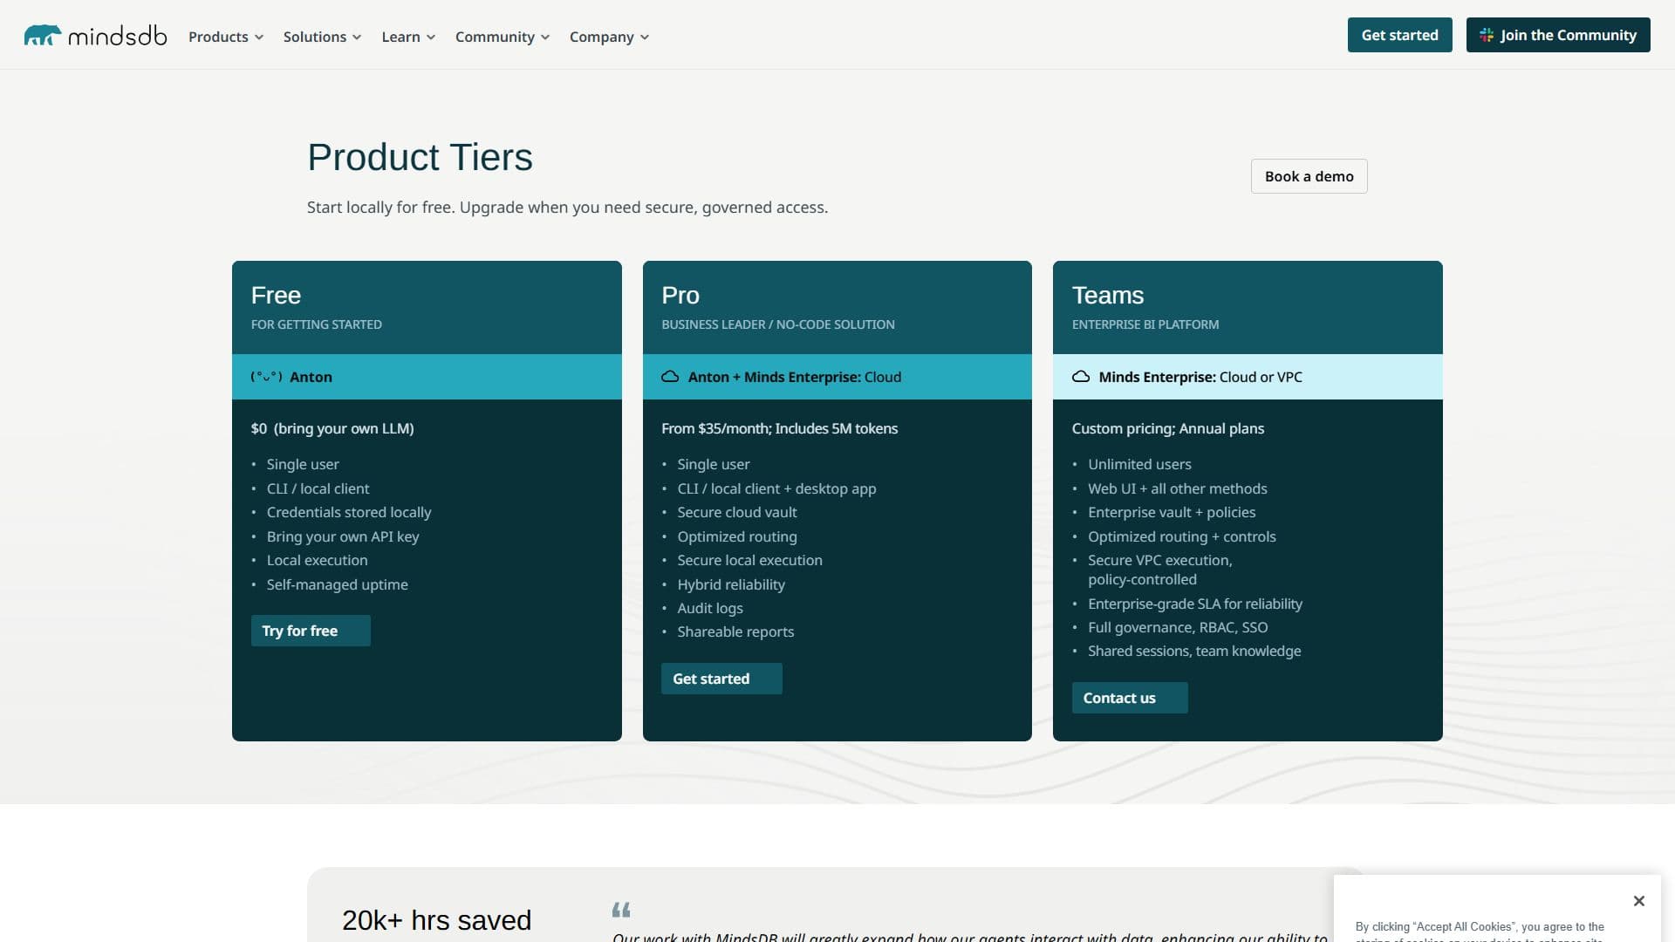Click 'Enterprise-grade SLA for reliability' feature
Screen dimensions: 1675x942
[1195, 604]
